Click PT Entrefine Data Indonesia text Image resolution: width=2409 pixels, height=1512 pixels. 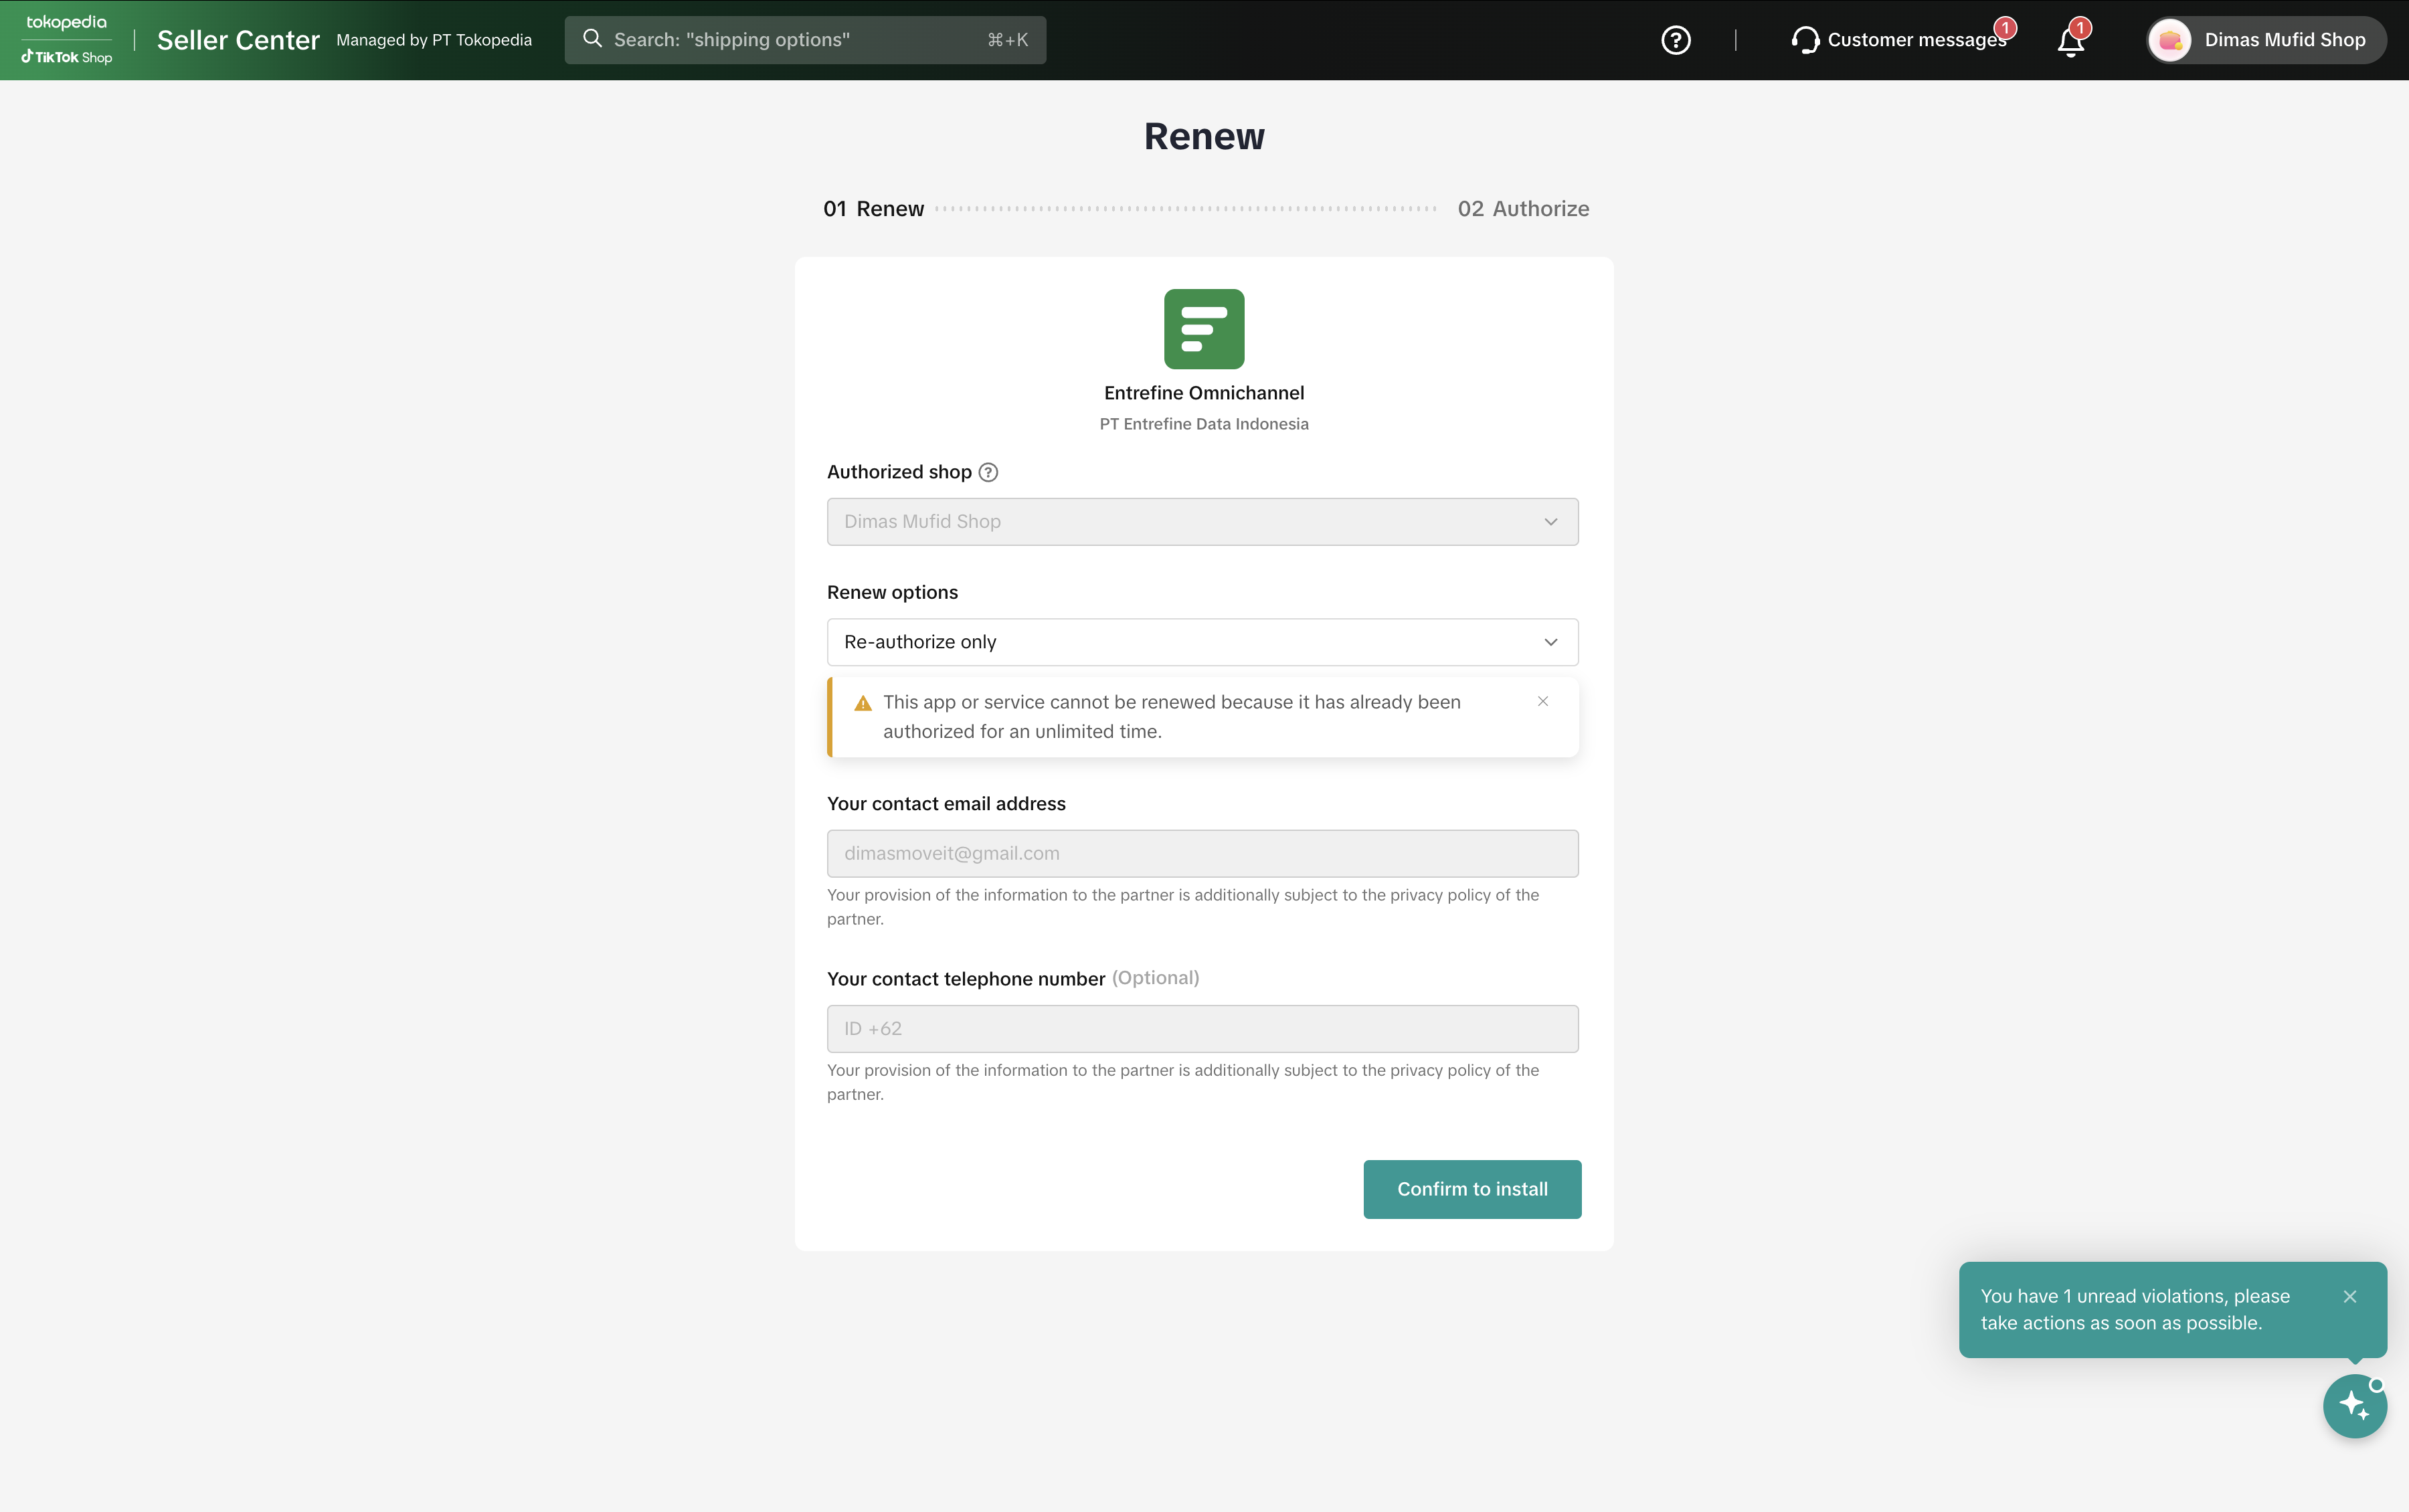tap(1204, 424)
